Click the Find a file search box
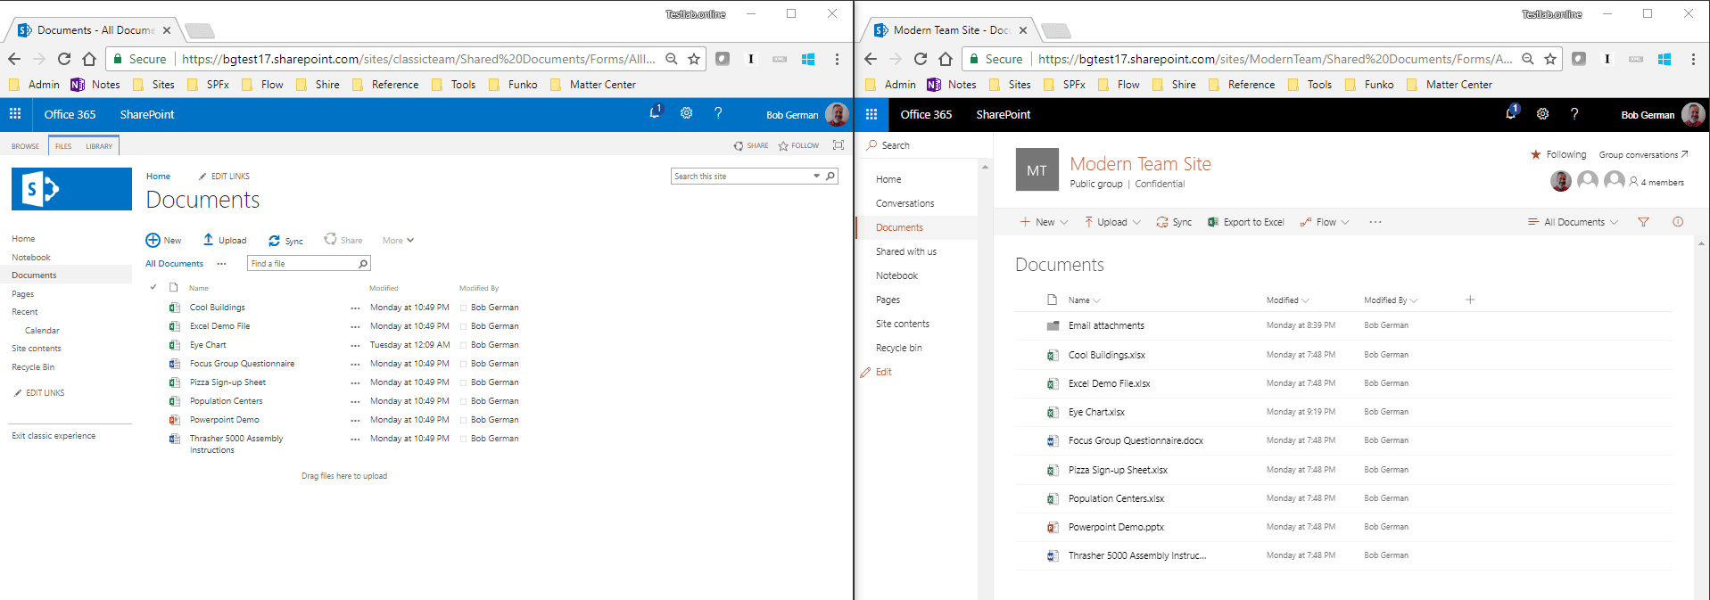This screenshot has width=1710, height=600. point(303,264)
